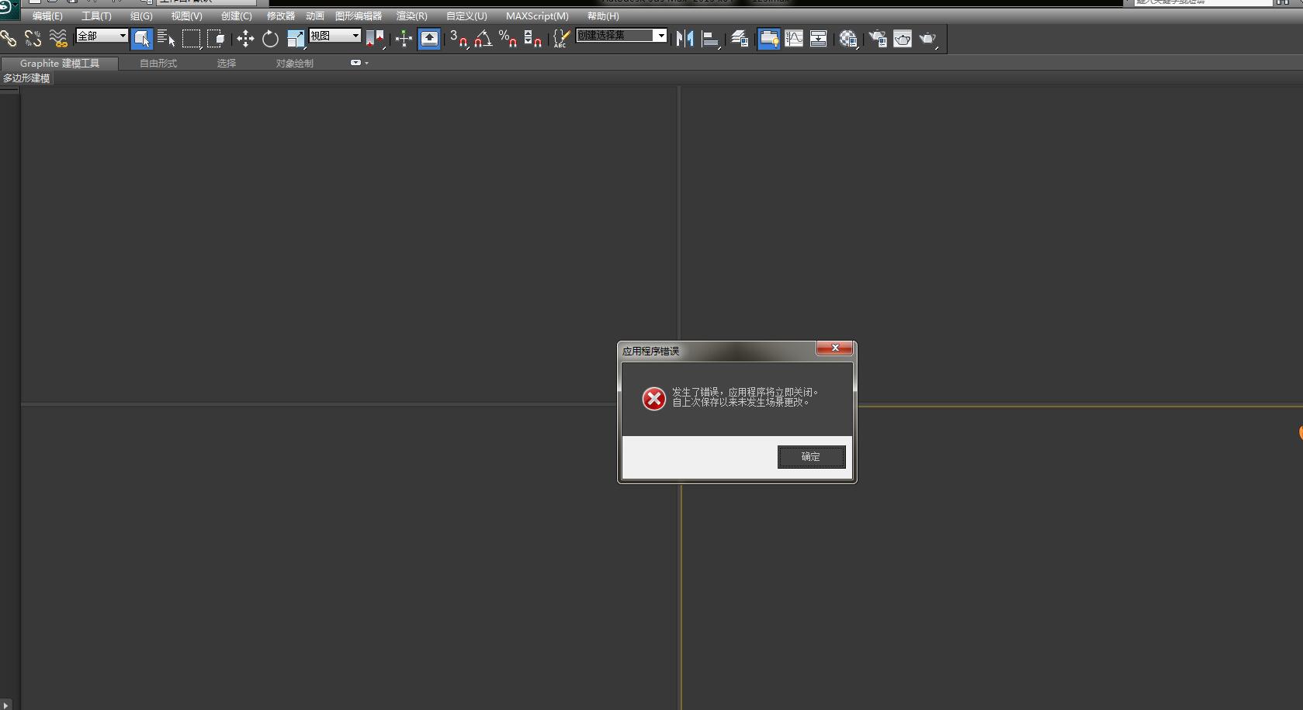
Task: Click the Bind to Space Warp icon
Action: [58, 38]
